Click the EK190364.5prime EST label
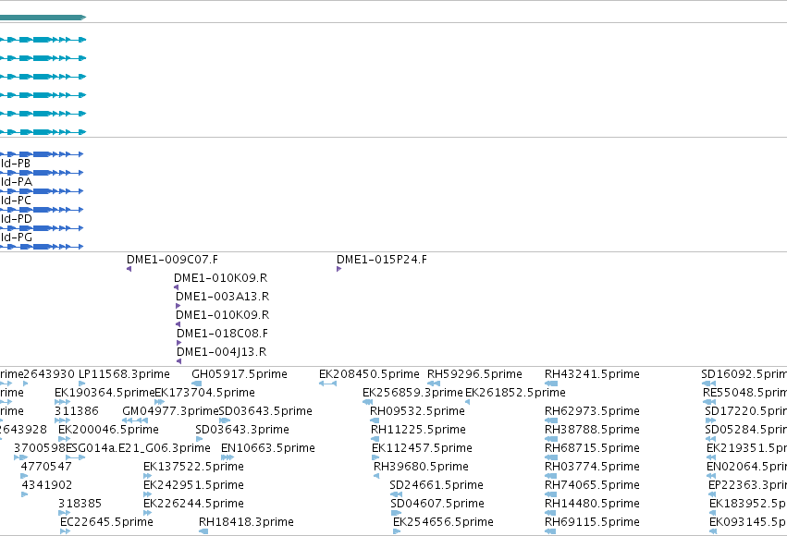787x536 pixels. 105,393
